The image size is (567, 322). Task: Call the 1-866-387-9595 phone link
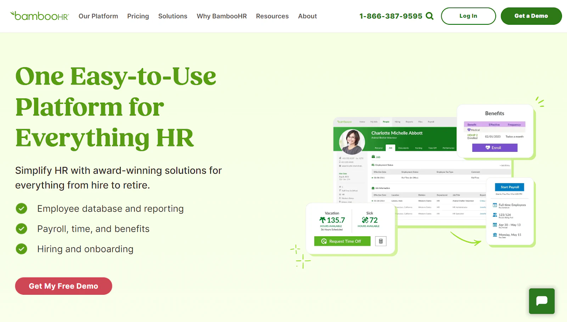391,16
